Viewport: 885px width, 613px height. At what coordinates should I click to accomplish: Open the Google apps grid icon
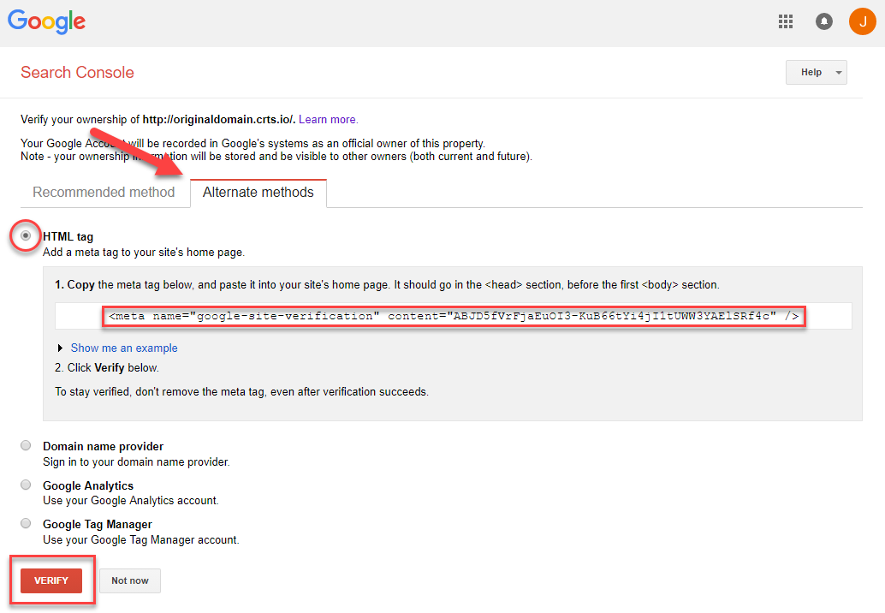coord(785,21)
